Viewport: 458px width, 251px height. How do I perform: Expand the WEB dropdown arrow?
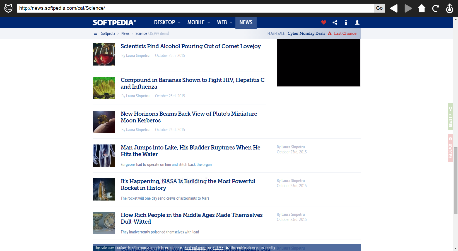point(231,23)
